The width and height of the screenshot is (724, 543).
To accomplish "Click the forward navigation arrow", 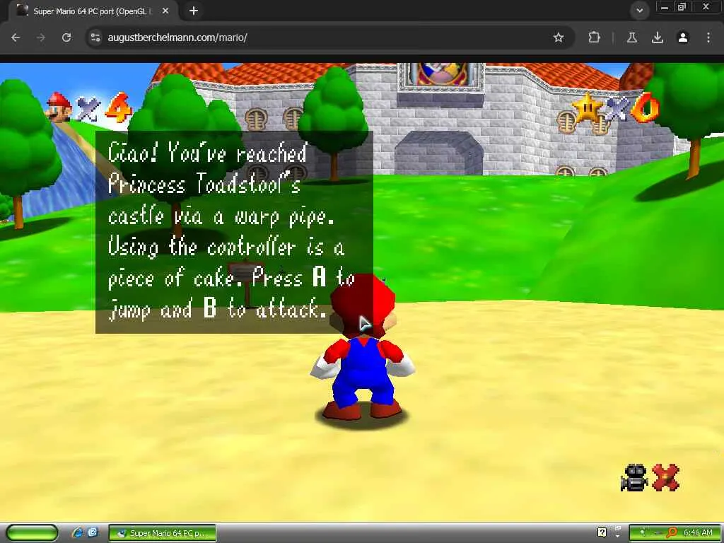I will [x=41, y=37].
